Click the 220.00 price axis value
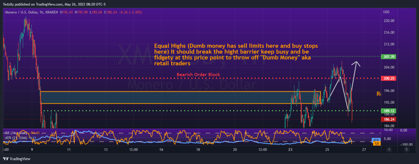Screen dimensions: 419x164 point(389,21)
